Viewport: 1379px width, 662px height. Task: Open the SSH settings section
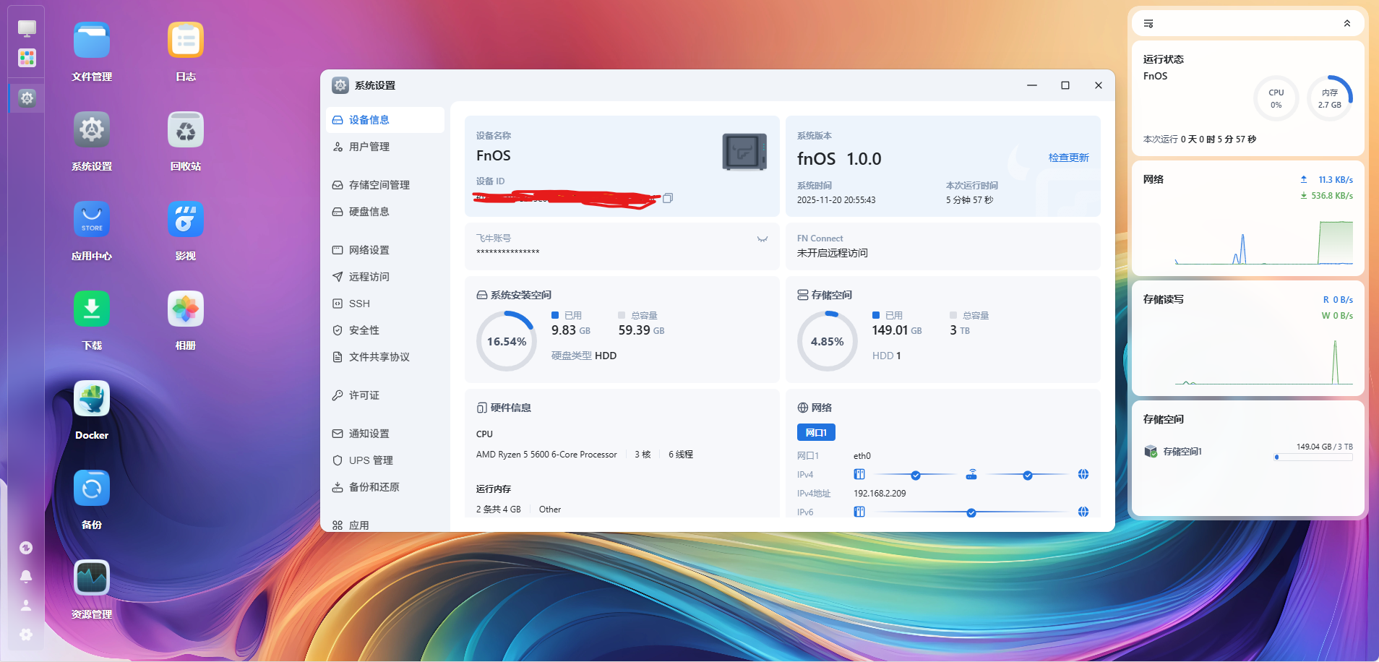[x=358, y=303]
